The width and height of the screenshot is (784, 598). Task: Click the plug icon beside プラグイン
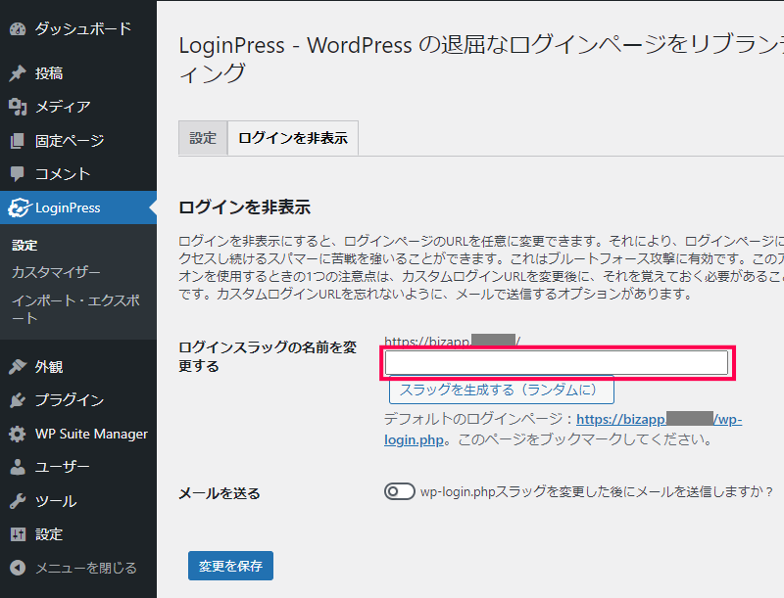(18, 400)
